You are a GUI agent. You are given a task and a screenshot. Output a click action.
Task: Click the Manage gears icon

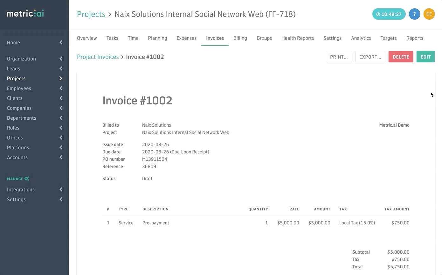pos(27,179)
